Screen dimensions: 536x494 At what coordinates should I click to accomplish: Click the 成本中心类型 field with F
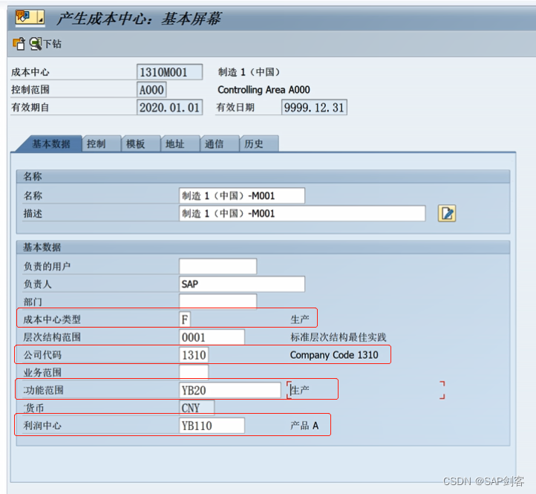tap(185, 319)
